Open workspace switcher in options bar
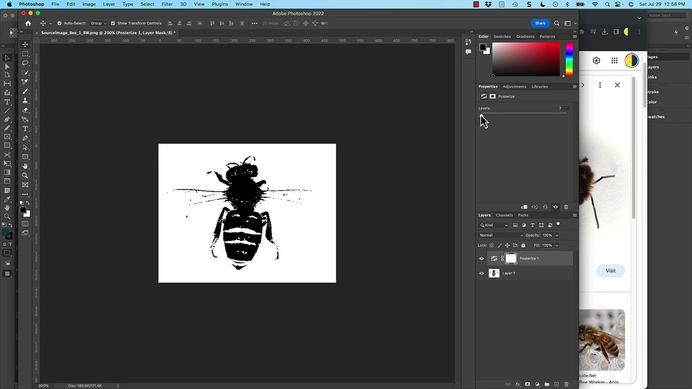The image size is (692, 389). coord(568,23)
